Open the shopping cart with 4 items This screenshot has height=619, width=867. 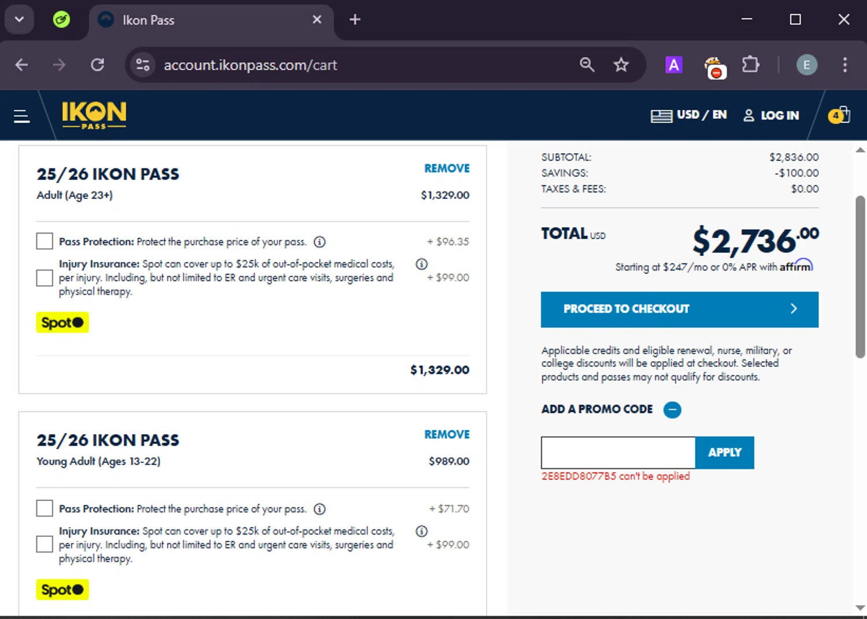839,115
